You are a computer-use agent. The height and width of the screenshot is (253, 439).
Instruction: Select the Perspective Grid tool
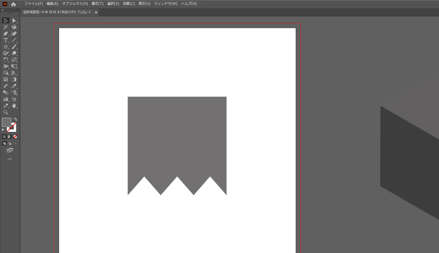[x=14, y=73]
